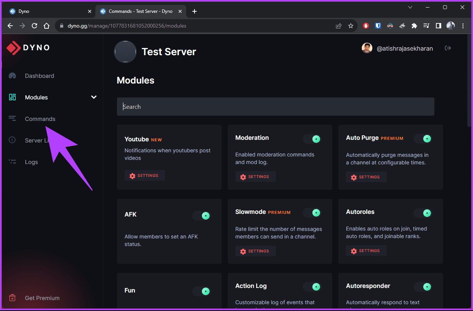This screenshot has width=473, height=311.
Task: Toggle the Slowmode module switch
Action: click(x=312, y=213)
